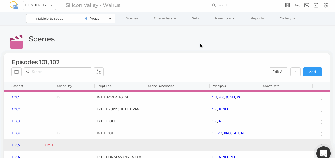The image size is (335, 158).
Task: Go to the Reports tab
Action: pyautogui.click(x=257, y=18)
